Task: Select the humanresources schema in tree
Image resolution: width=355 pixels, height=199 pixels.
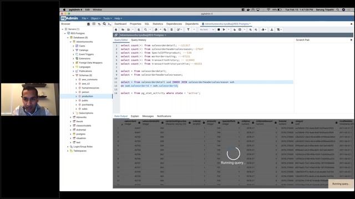Action: pos(90,88)
